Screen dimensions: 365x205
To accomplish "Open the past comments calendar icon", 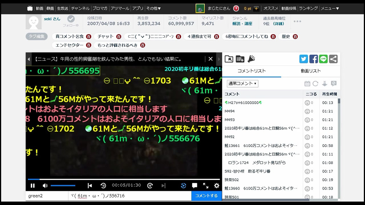I will [307, 84].
